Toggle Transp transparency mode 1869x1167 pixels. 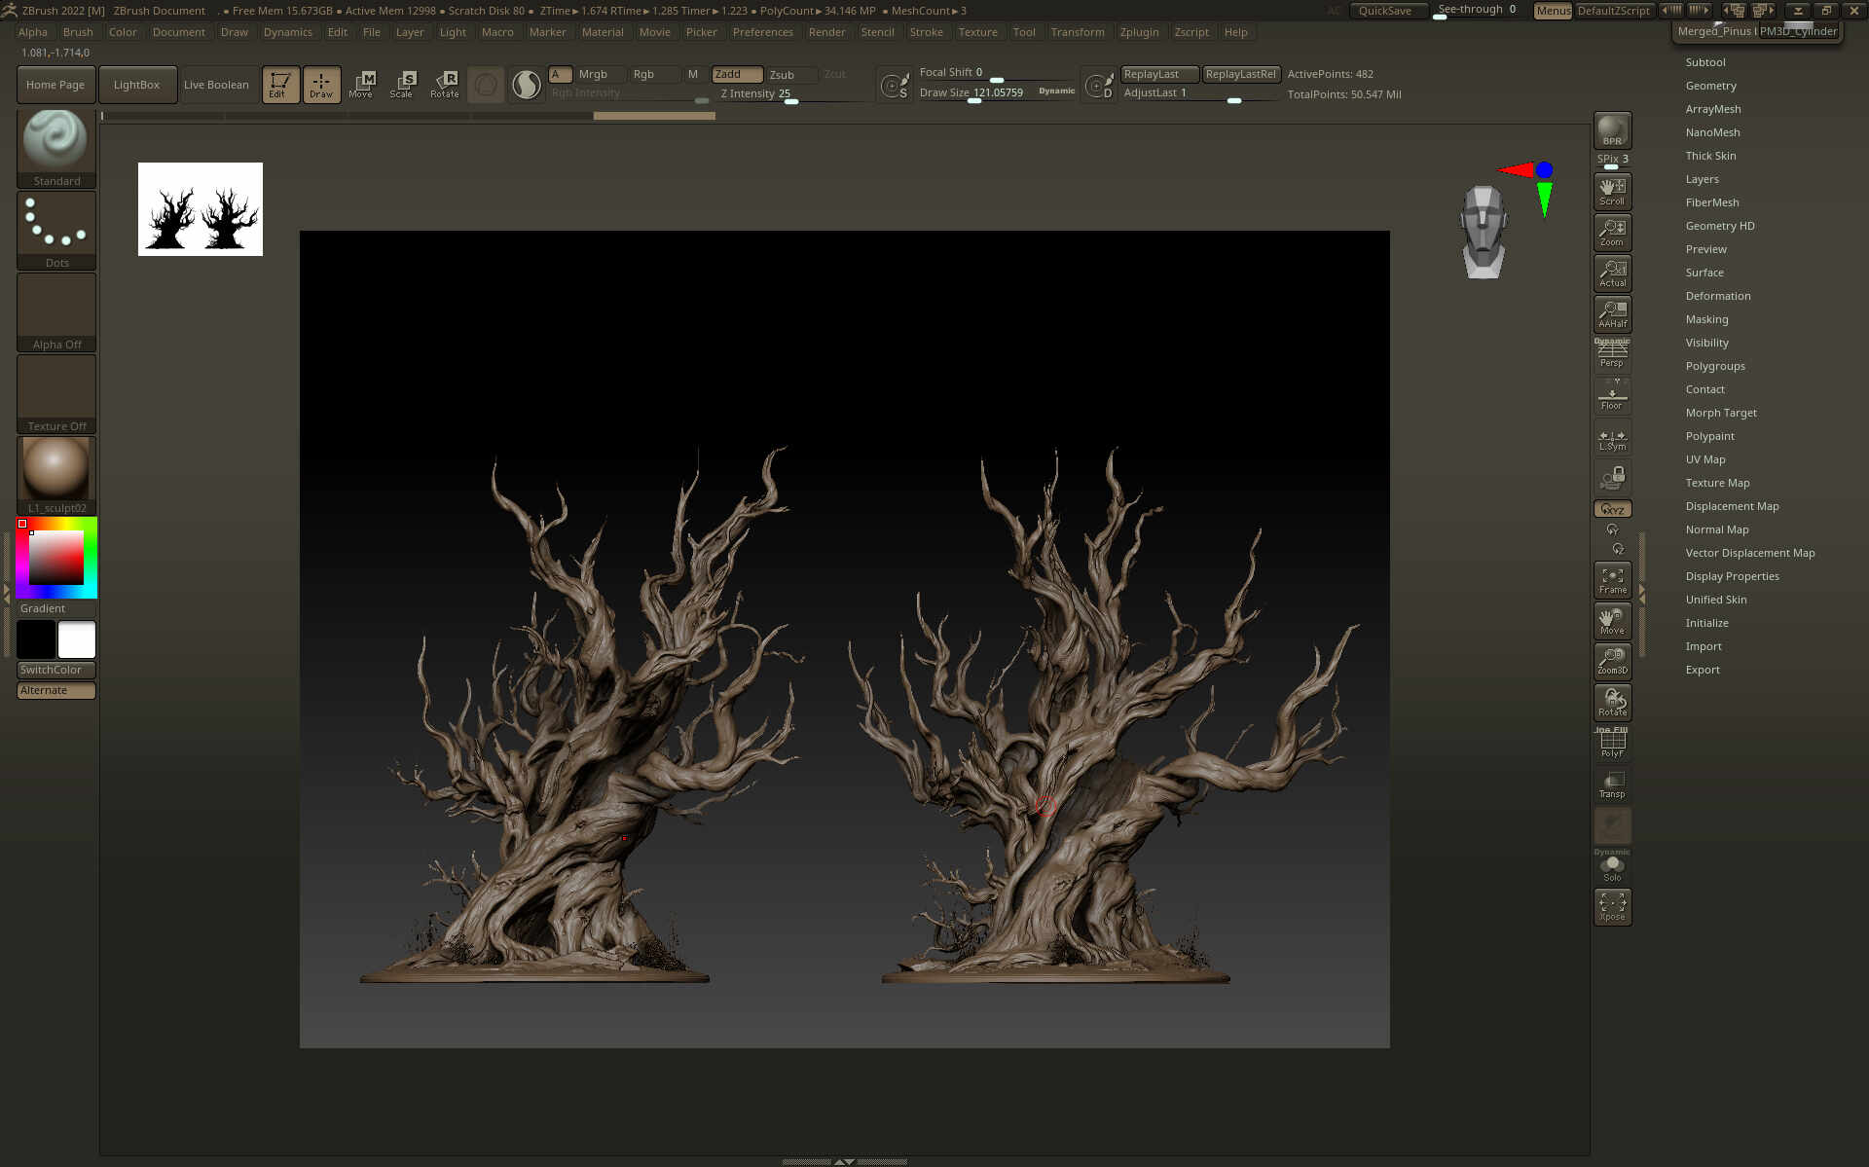tap(1612, 784)
